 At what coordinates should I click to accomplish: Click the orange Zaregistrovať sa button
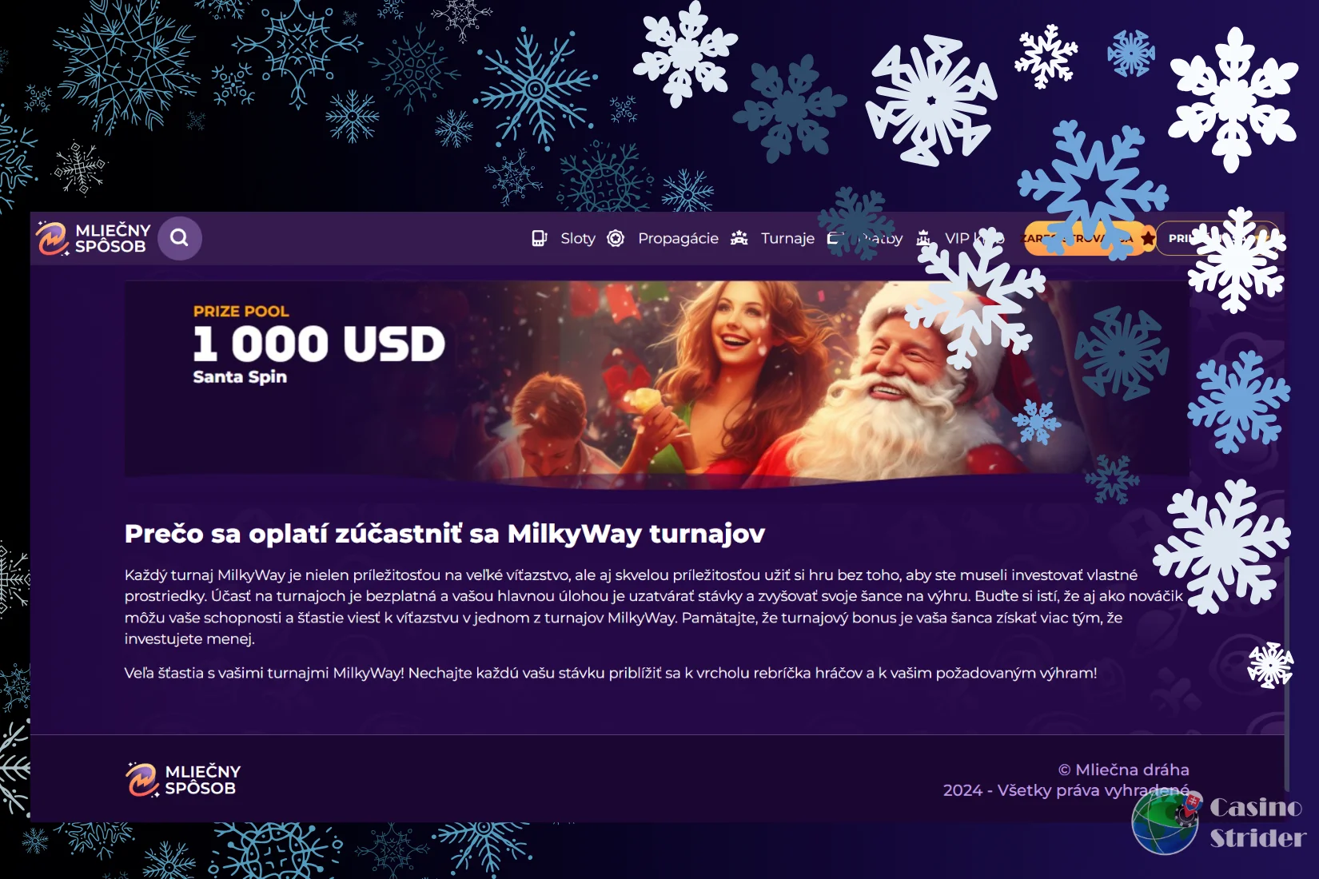tap(1090, 238)
